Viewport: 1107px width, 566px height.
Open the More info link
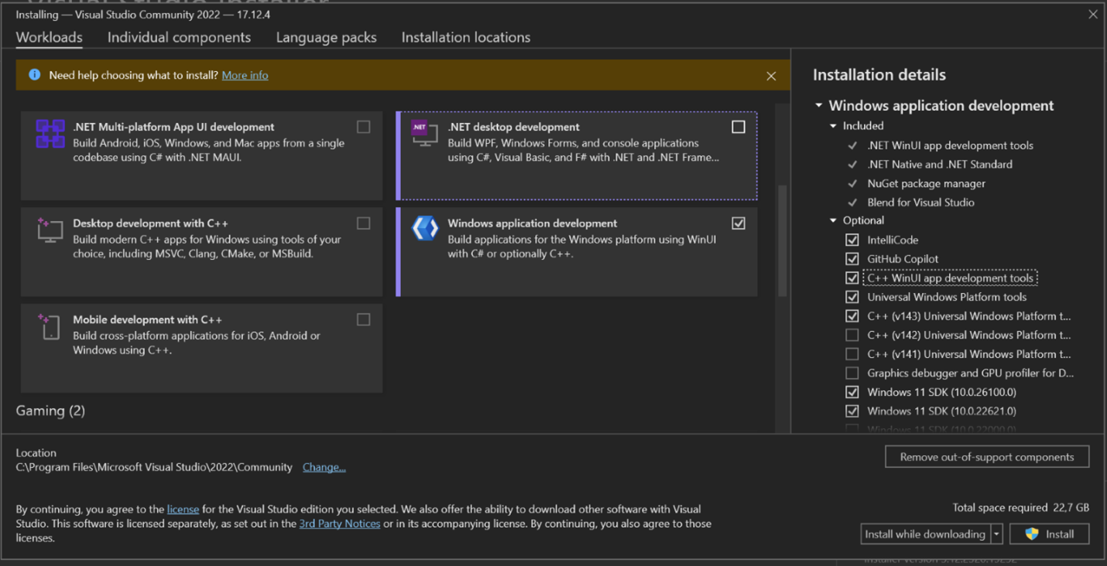tap(245, 75)
